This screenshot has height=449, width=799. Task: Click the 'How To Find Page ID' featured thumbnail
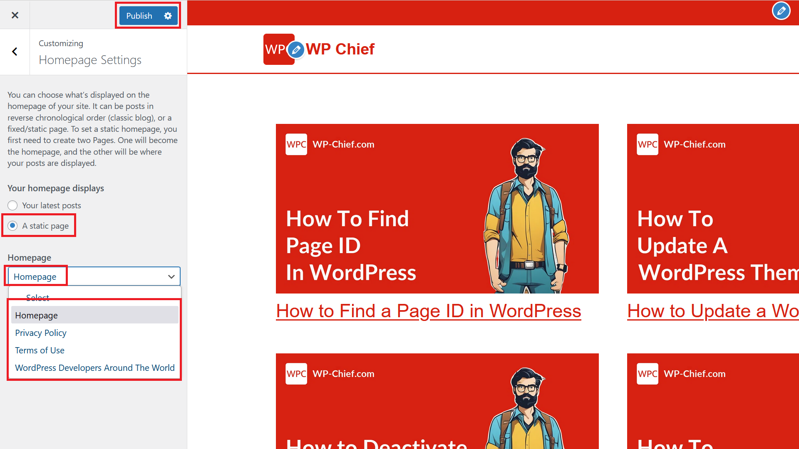point(437,209)
